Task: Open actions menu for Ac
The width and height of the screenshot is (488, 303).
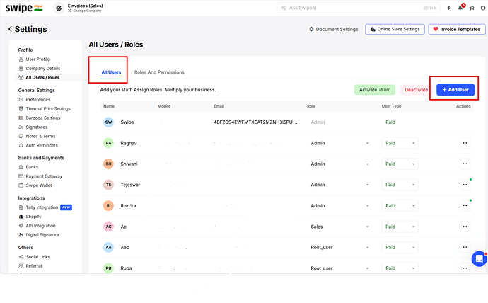Action: point(465,227)
